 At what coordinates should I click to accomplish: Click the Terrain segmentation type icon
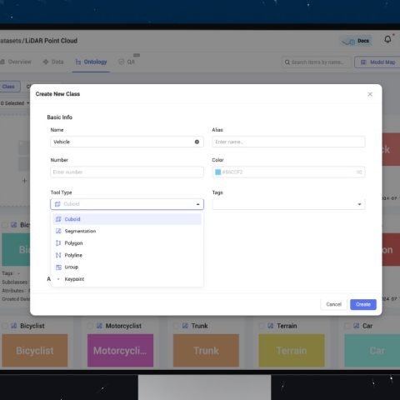click(x=271, y=326)
